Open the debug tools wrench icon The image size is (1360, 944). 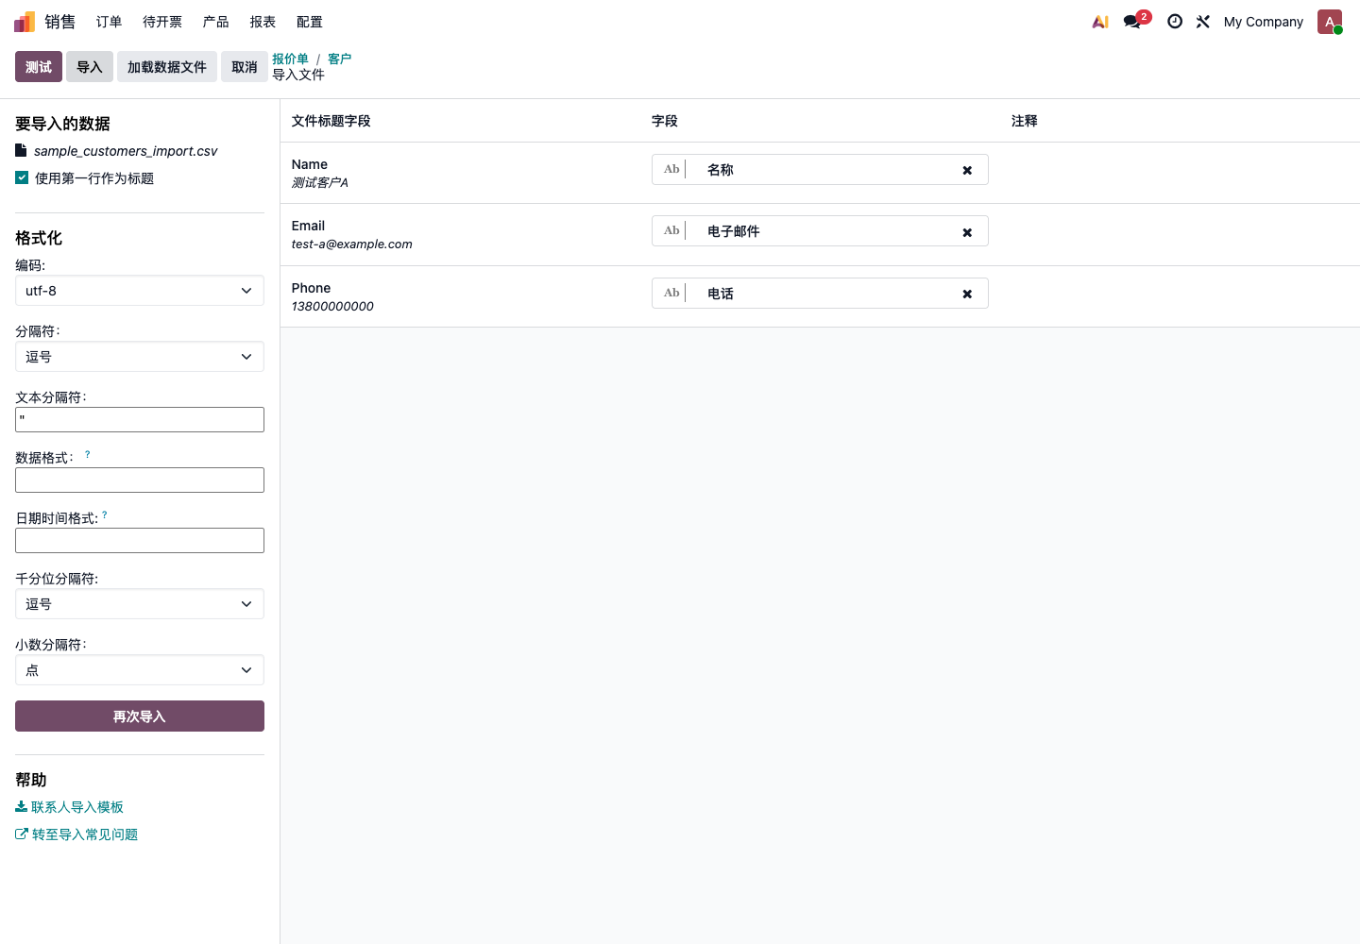[1203, 22]
